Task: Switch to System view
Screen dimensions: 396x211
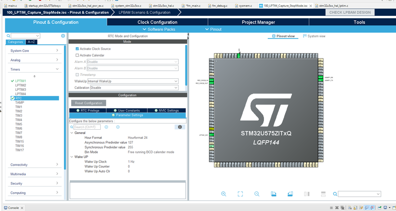Action: (x=314, y=36)
